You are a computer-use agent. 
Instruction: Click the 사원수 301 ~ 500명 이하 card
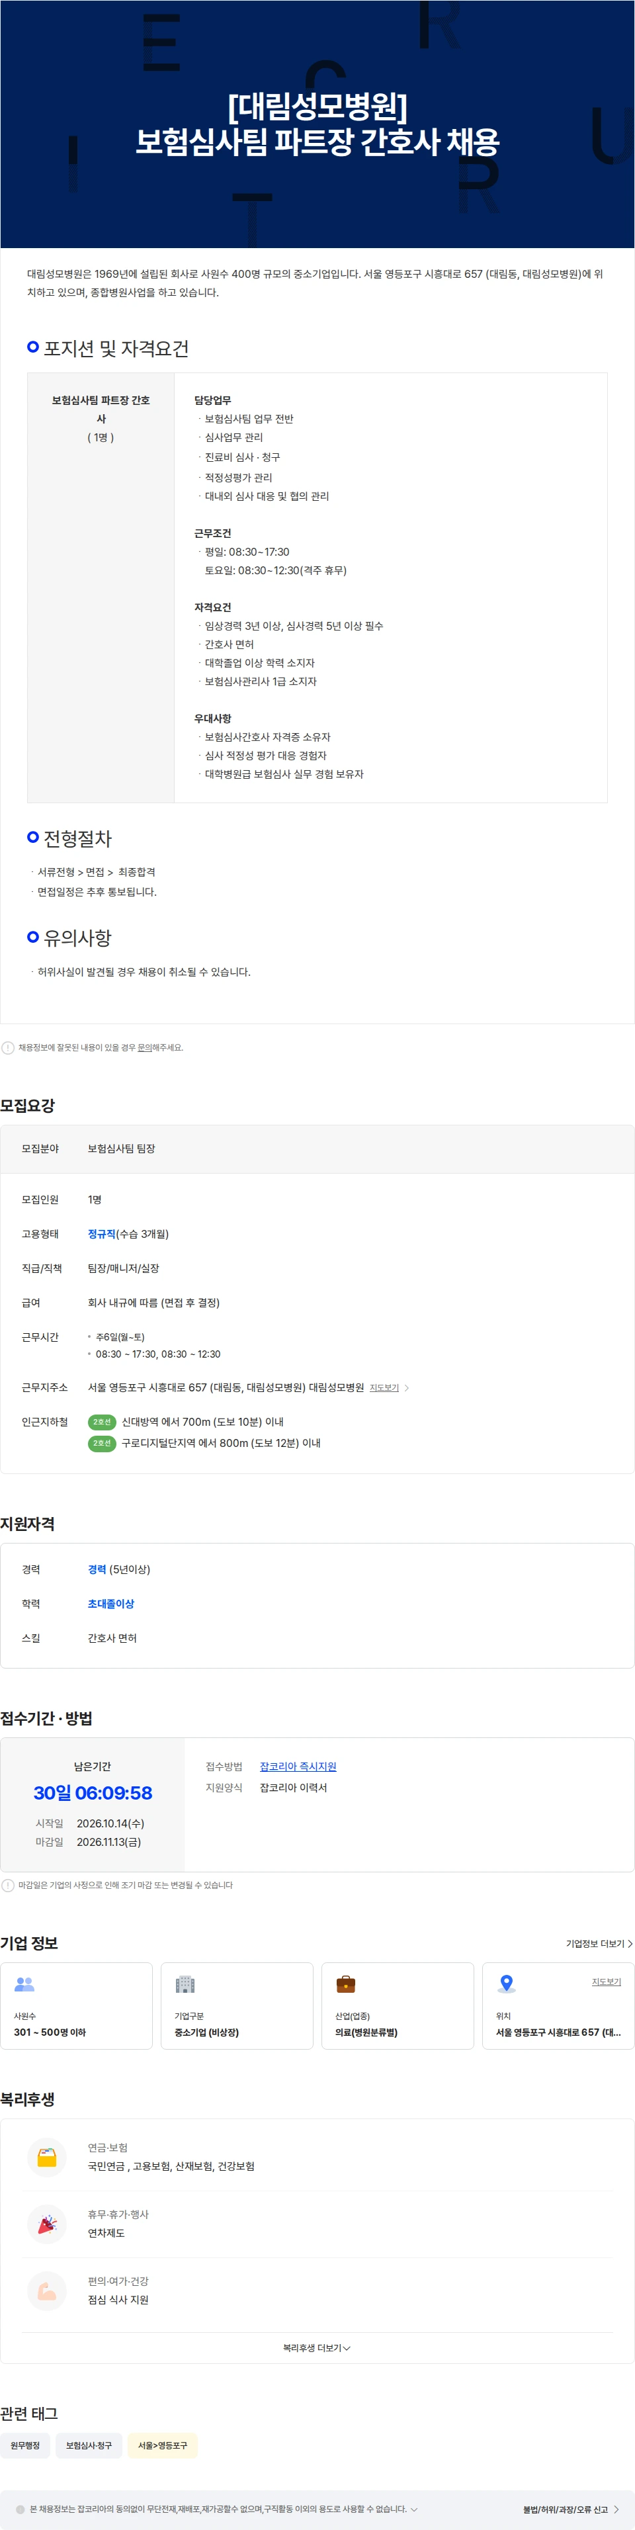click(77, 2005)
